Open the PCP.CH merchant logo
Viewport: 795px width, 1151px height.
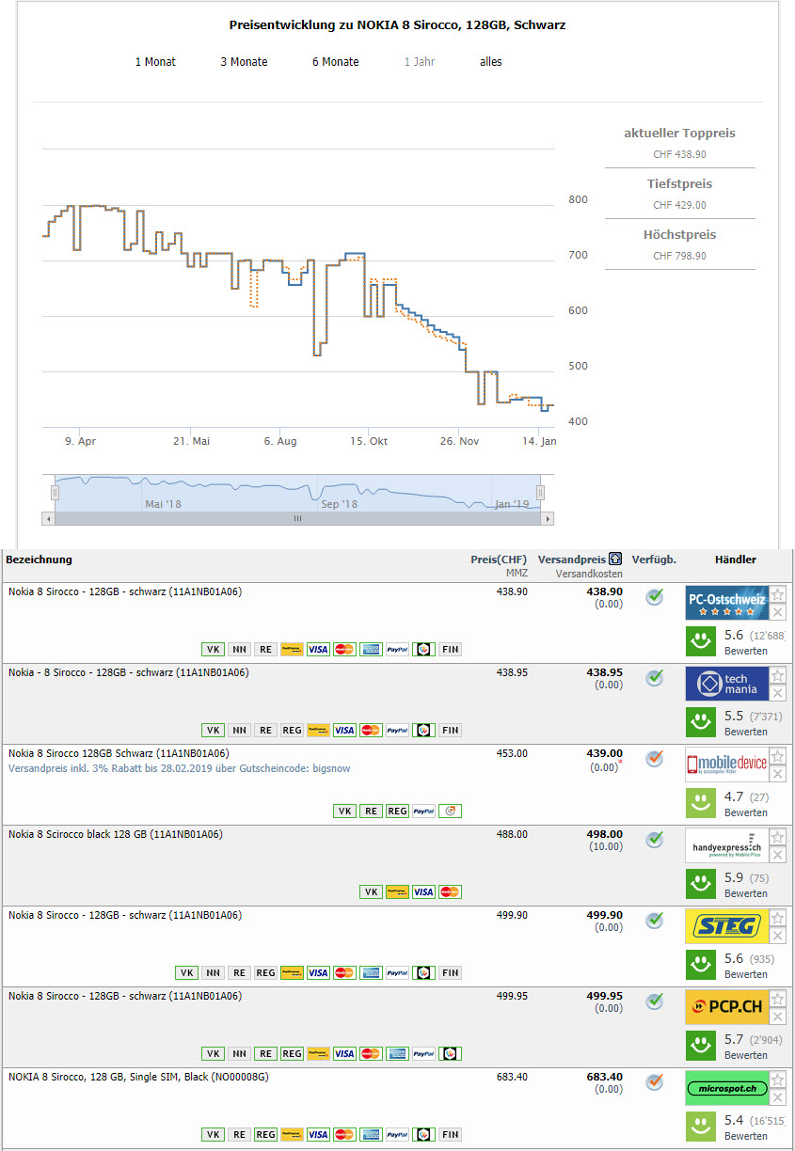(x=727, y=1007)
